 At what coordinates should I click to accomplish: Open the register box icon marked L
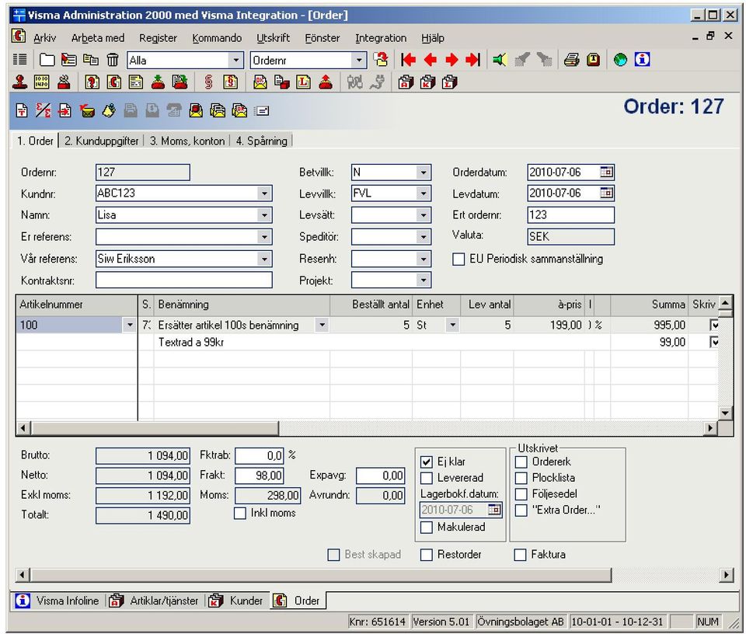tap(450, 82)
